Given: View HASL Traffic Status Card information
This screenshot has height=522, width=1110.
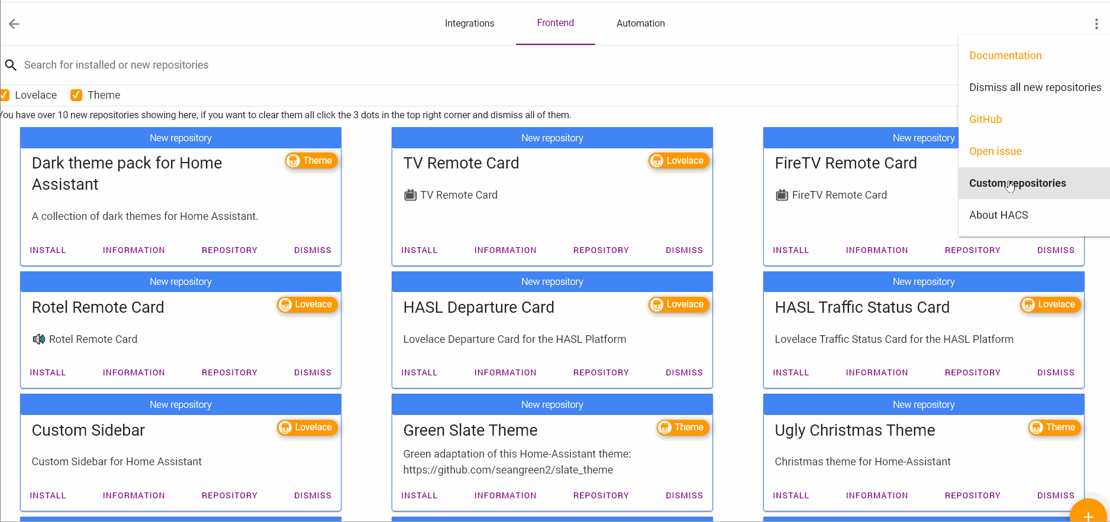Looking at the screenshot, I should [x=877, y=373].
